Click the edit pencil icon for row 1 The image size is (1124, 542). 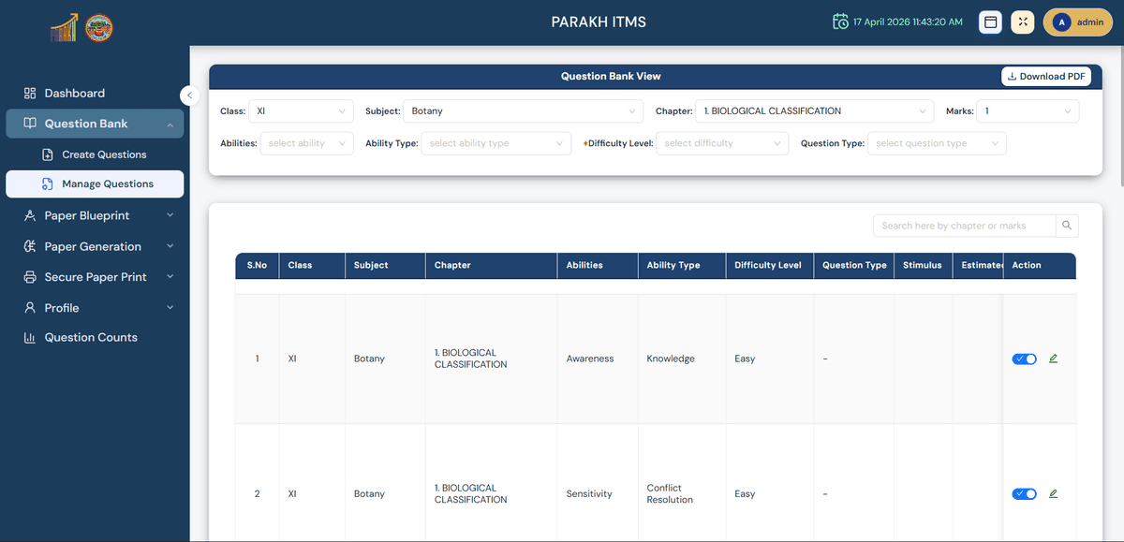1053,359
